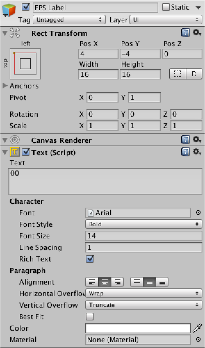
Task: Click the raw edit mode R button
Action: (194, 74)
